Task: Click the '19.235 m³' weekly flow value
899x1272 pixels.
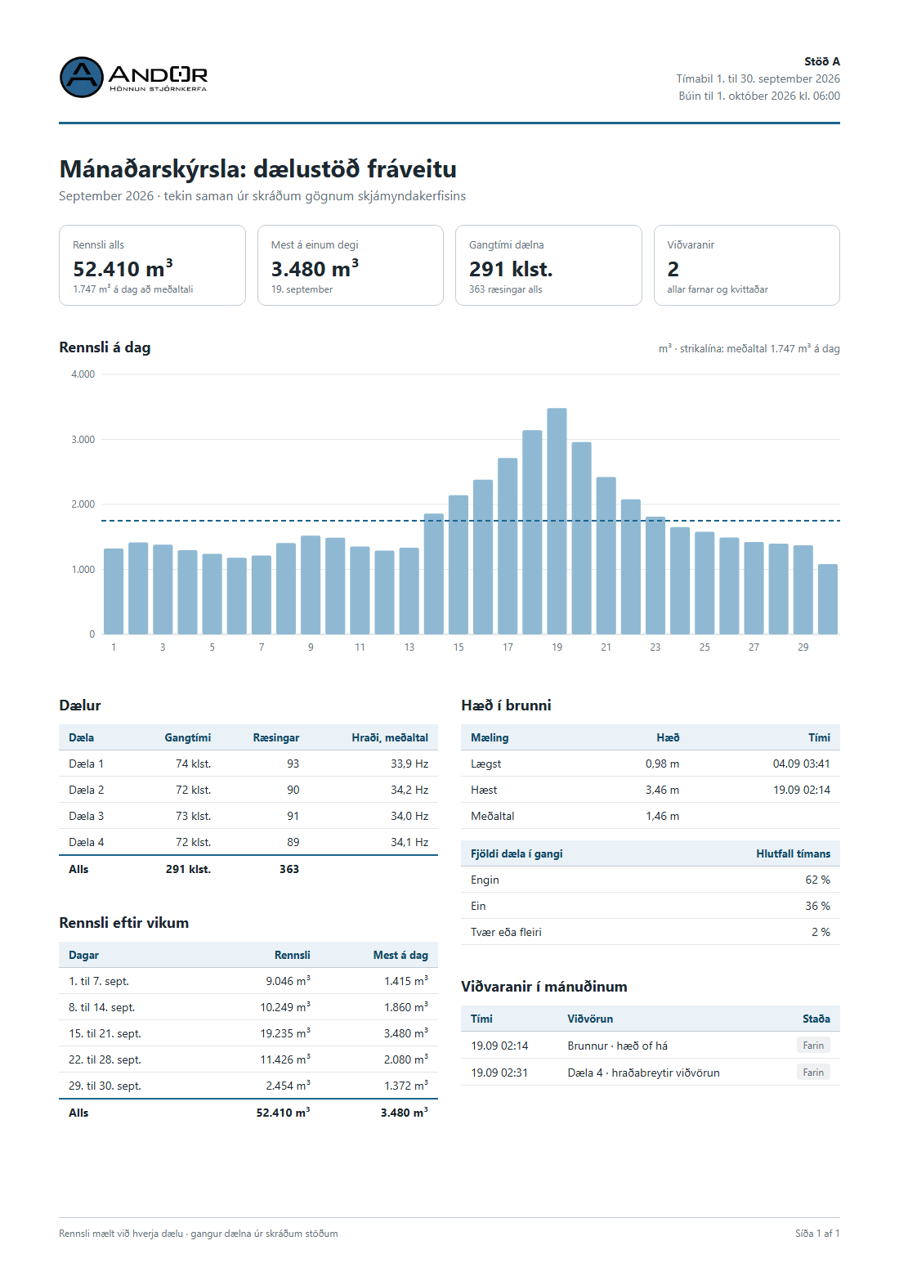Action: point(285,1033)
